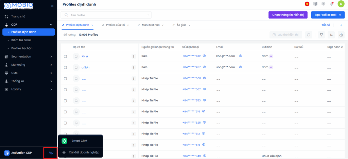
Task: Click the avatar placeholder of KH A
Action: [76, 57]
